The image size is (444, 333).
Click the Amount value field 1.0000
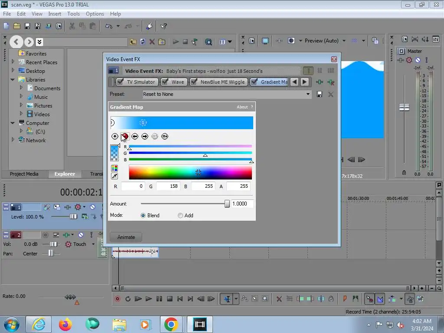pos(242,204)
